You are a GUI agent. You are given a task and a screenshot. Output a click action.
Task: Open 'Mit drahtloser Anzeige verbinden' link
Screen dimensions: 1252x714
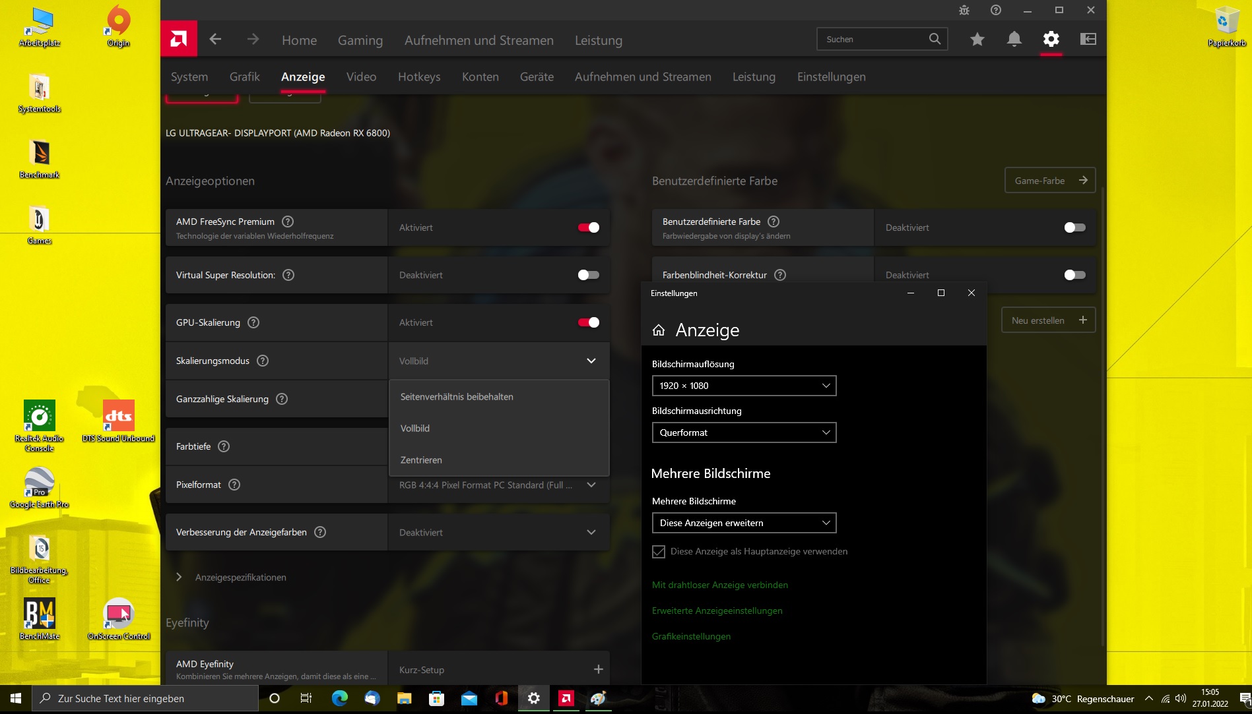pos(720,585)
